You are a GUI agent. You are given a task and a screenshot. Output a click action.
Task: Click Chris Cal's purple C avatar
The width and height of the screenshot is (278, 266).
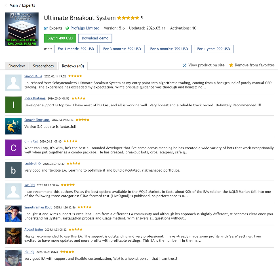coord(14,148)
